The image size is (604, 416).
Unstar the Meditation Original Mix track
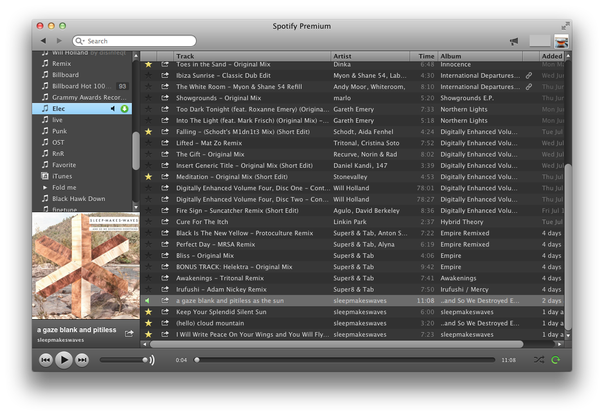click(x=148, y=177)
